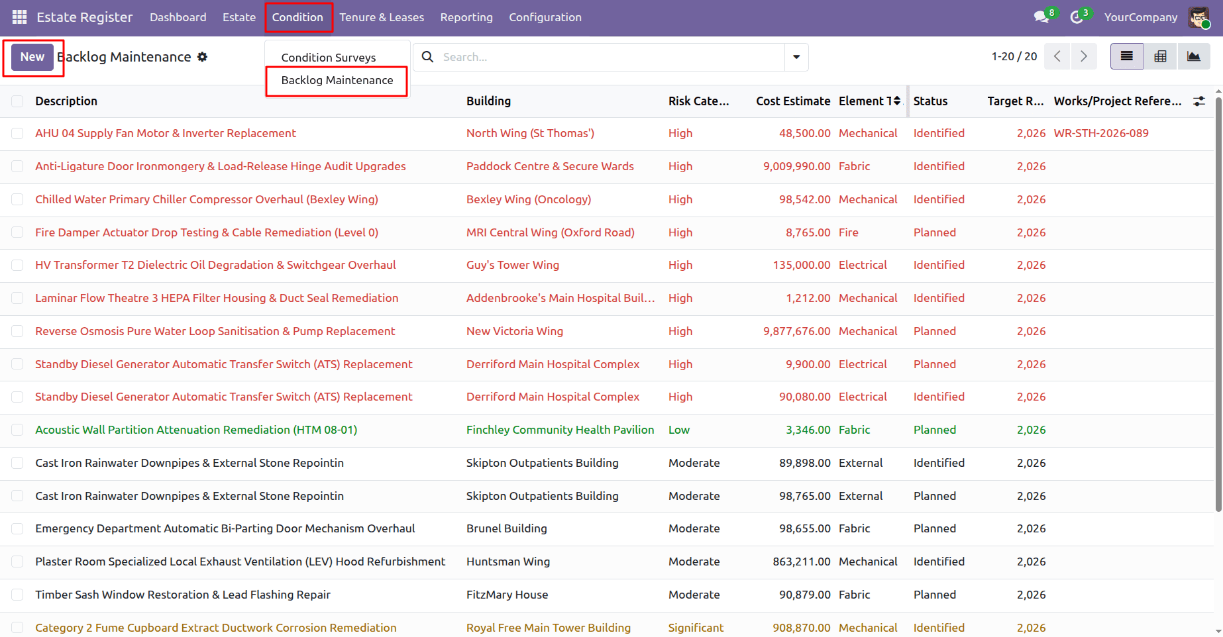Switch to list view
The height and width of the screenshot is (637, 1223).
click(x=1127, y=57)
